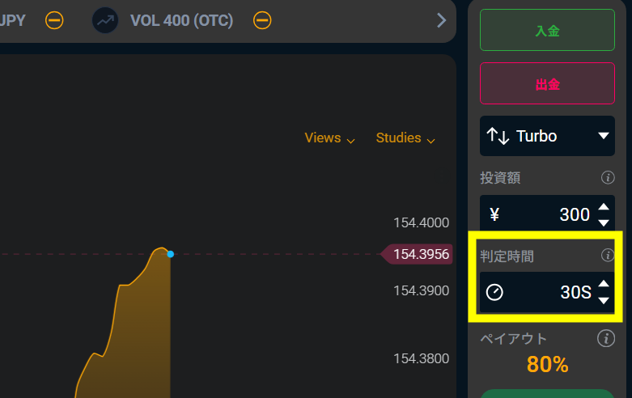Image resolution: width=632 pixels, height=398 pixels.
Task: Open info tooltip for ペイアウト
Action: 605,338
